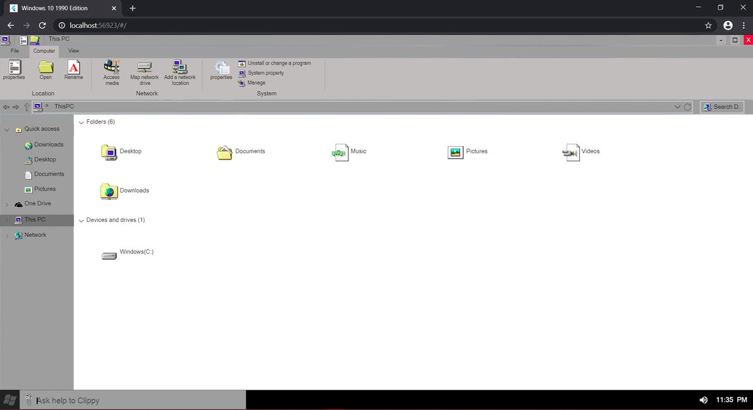
Task: Click the Location properties icon in ribbon
Action: pyautogui.click(x=14, y=66)
